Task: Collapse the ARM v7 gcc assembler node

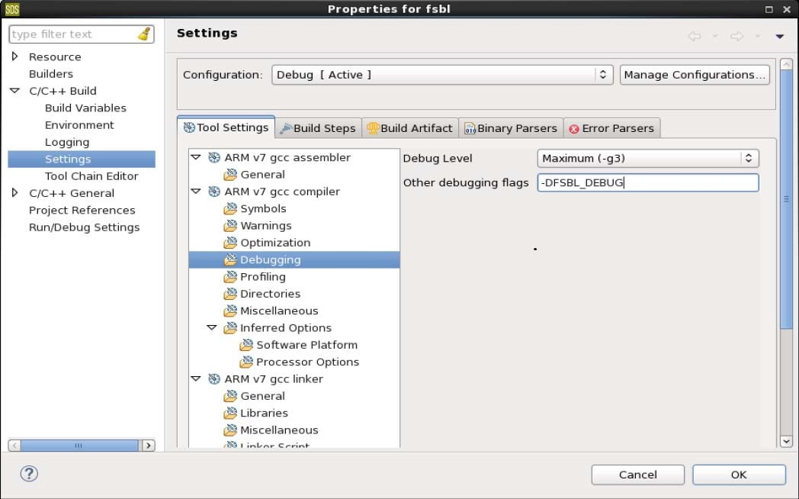Action: (196, 157)
